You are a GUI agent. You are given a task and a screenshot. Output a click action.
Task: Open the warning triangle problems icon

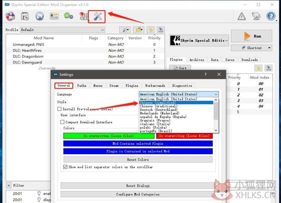(241, 16)
